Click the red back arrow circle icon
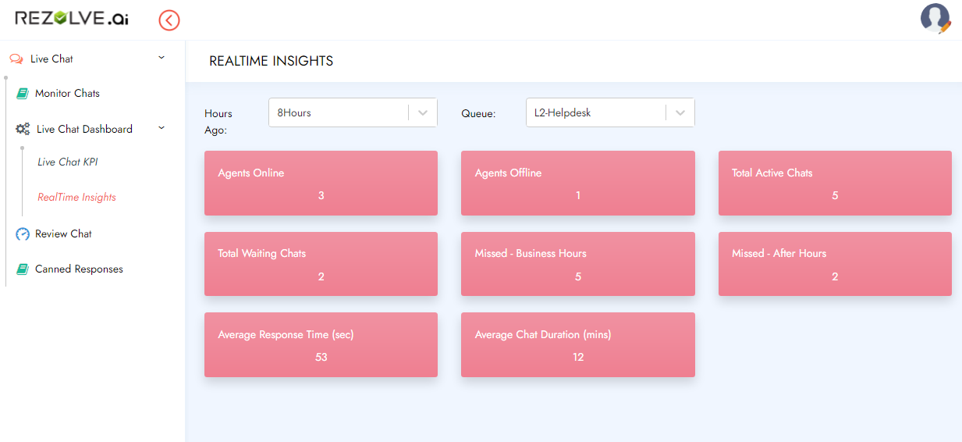This screenshot has width=962, height=442. [x=169, y=20]
